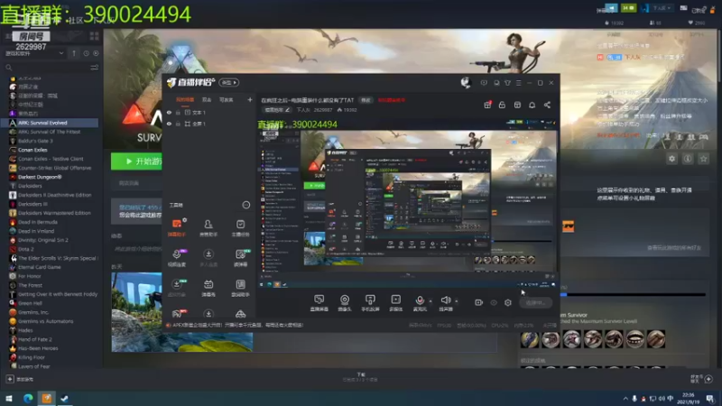The width and height of the screenshot is (722, 406).
Task: Open Steam library filter sliders icon
Action: coord(95,68)
